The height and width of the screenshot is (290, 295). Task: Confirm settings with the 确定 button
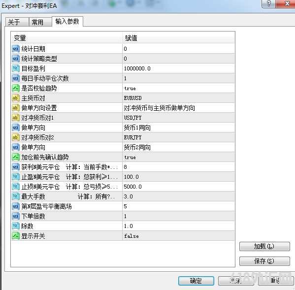(196, 281)
